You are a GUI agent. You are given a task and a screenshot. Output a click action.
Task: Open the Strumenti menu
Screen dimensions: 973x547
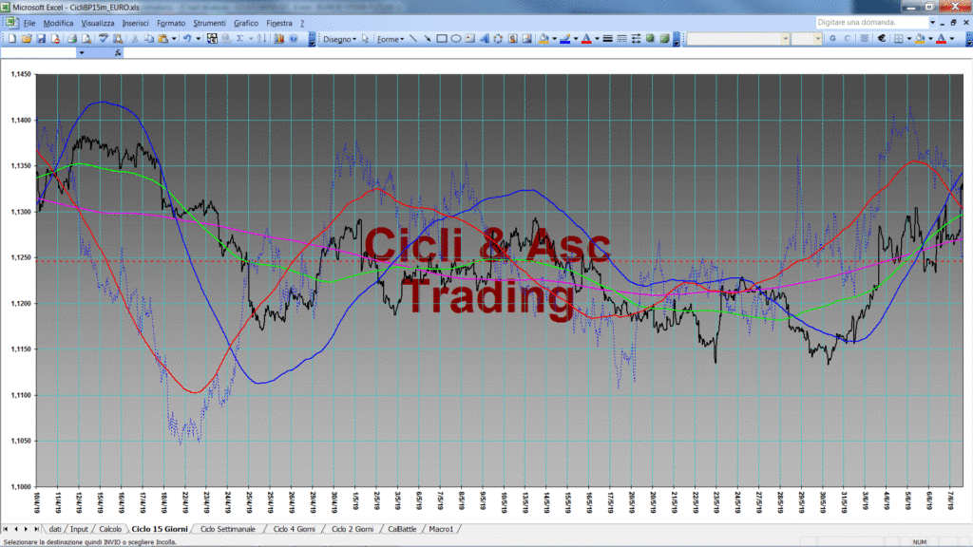coord(209,23)
